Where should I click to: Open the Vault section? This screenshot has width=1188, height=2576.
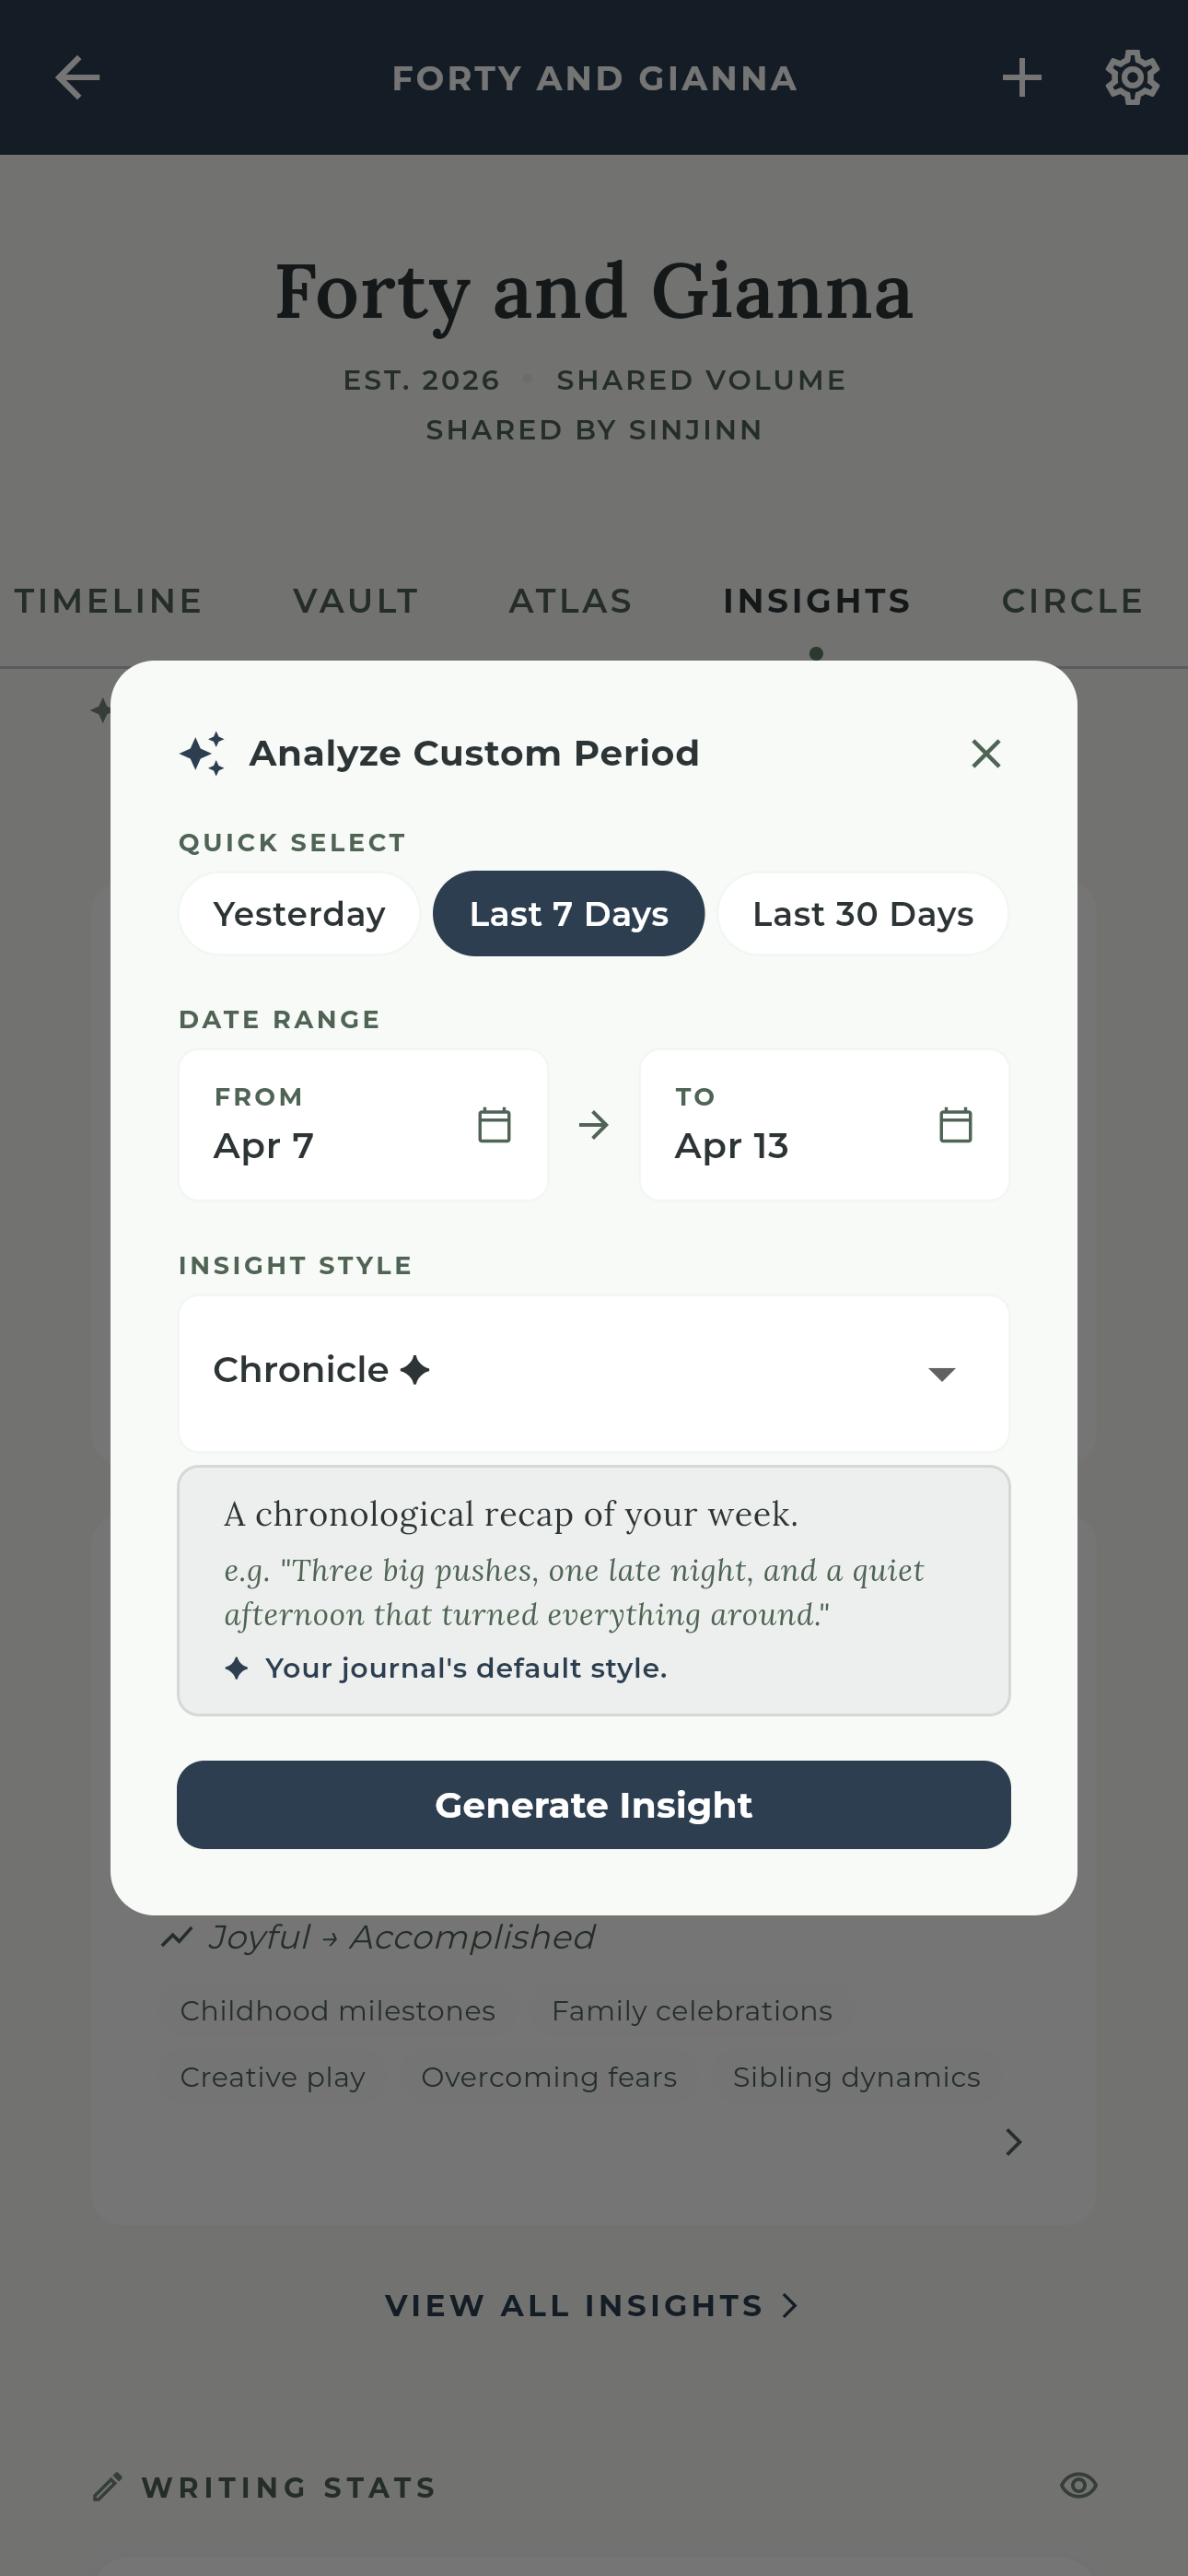354,601
